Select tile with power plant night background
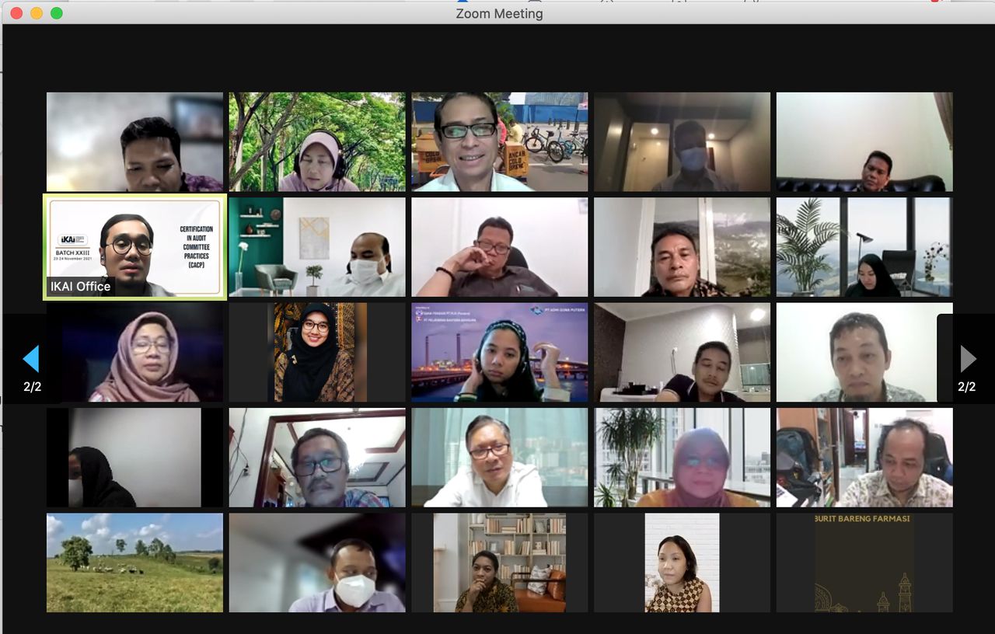 pyautogui.click(x=500, y=352)
